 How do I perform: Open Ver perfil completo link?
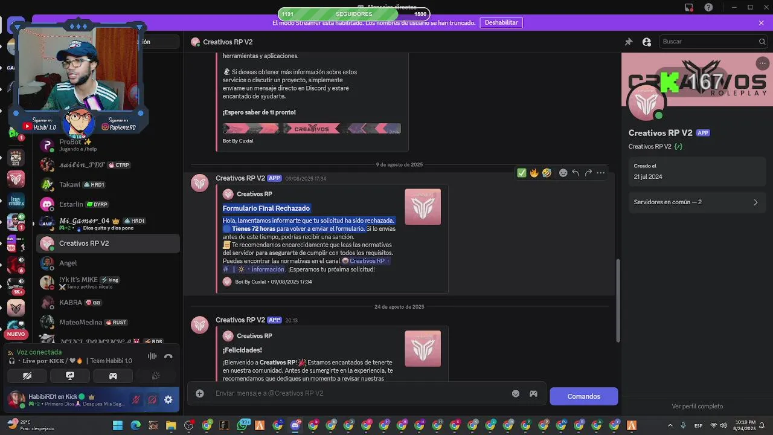click(x=697, y=406)
